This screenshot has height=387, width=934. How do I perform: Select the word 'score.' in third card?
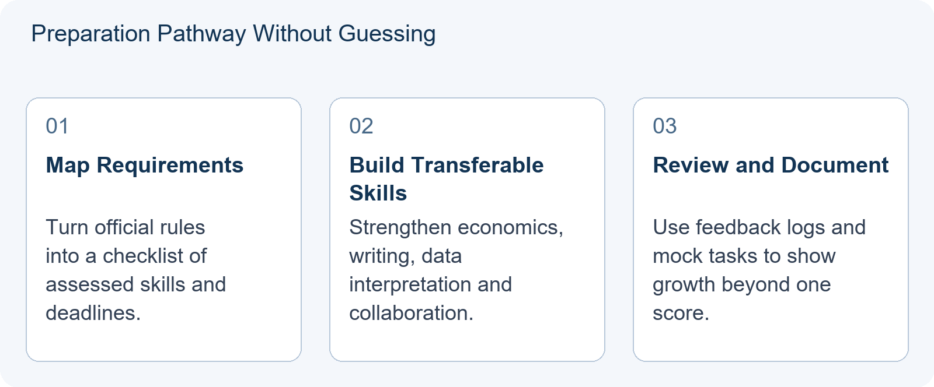[681, 313]
